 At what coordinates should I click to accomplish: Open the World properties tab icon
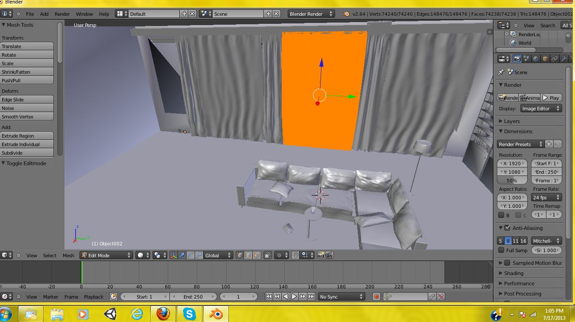[536, 59]
